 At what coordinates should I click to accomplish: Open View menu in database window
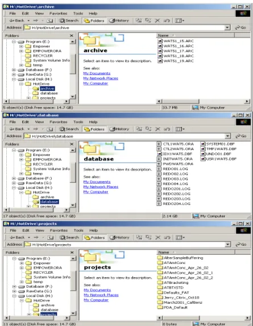[x=39, y=122]
